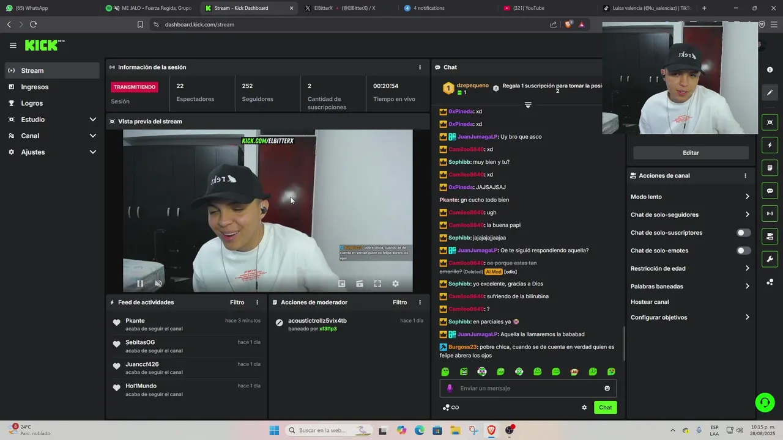This screenshot has width=783, height=440.
Task: Click the bubbles infinity icon below the message box
Action: [451, 408]
